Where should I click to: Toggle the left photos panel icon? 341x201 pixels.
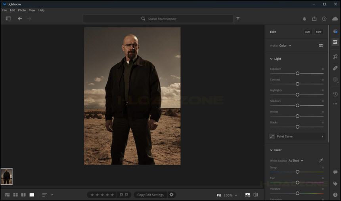pyautogui.click(x=8, y=19)
